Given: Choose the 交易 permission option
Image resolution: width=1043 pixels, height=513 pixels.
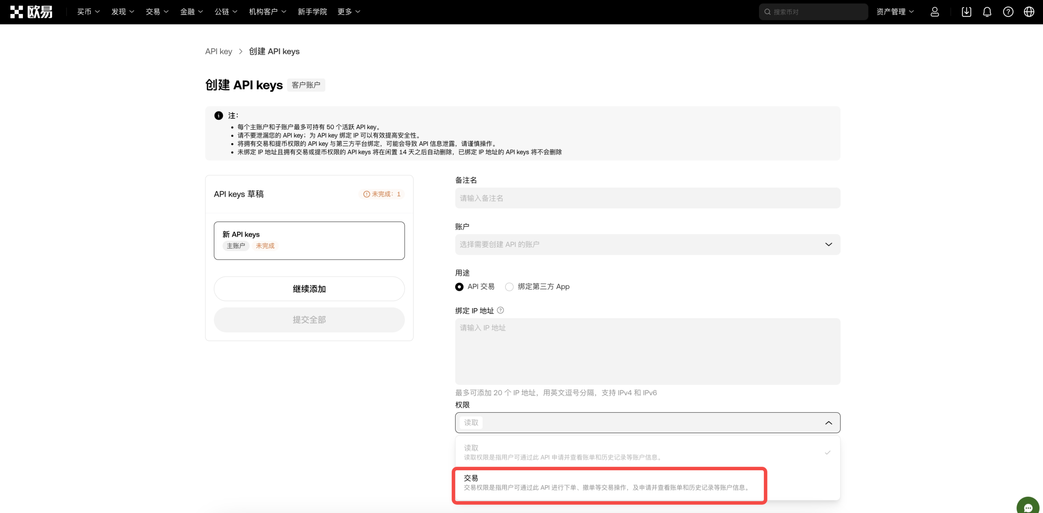Looking at the screenshot, I should [x=610, y=482].
